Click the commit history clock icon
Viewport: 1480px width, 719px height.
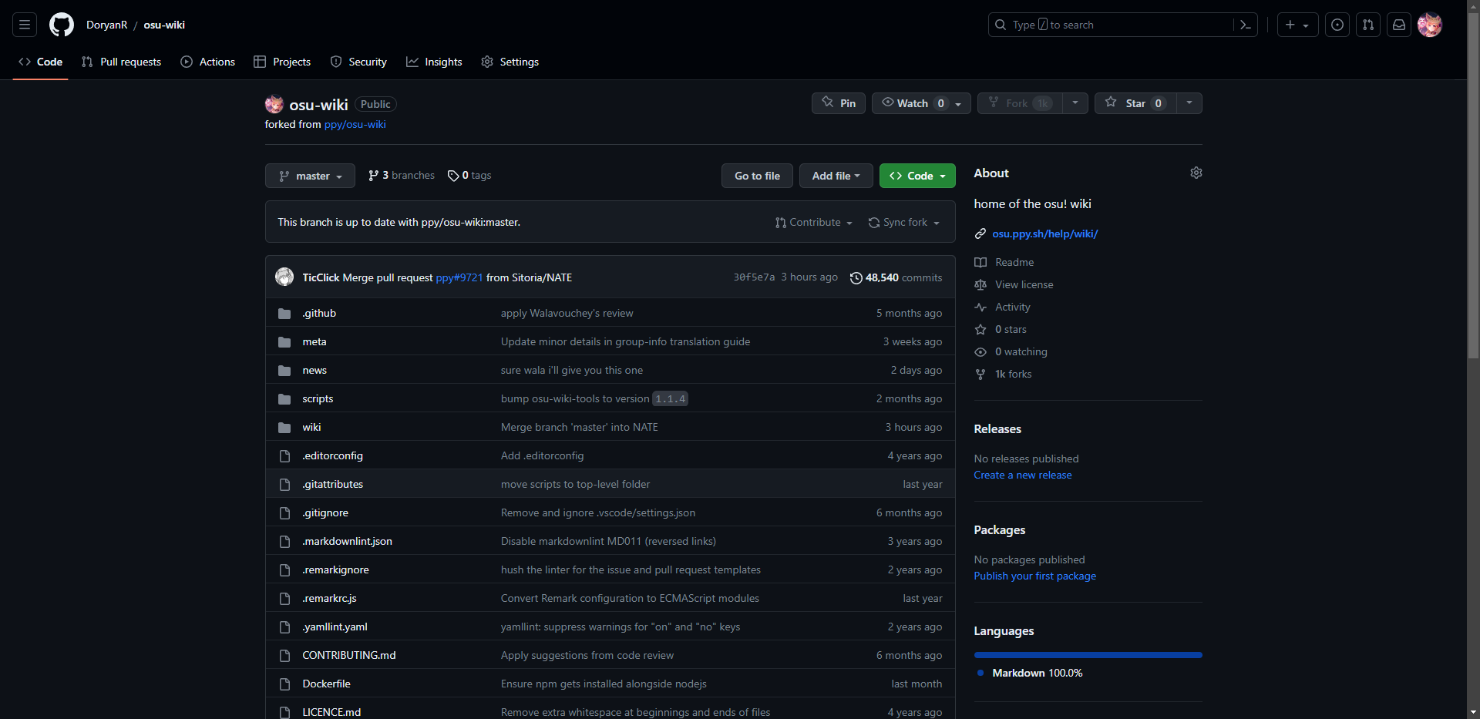pyautogui.click(x=856, y=278)
